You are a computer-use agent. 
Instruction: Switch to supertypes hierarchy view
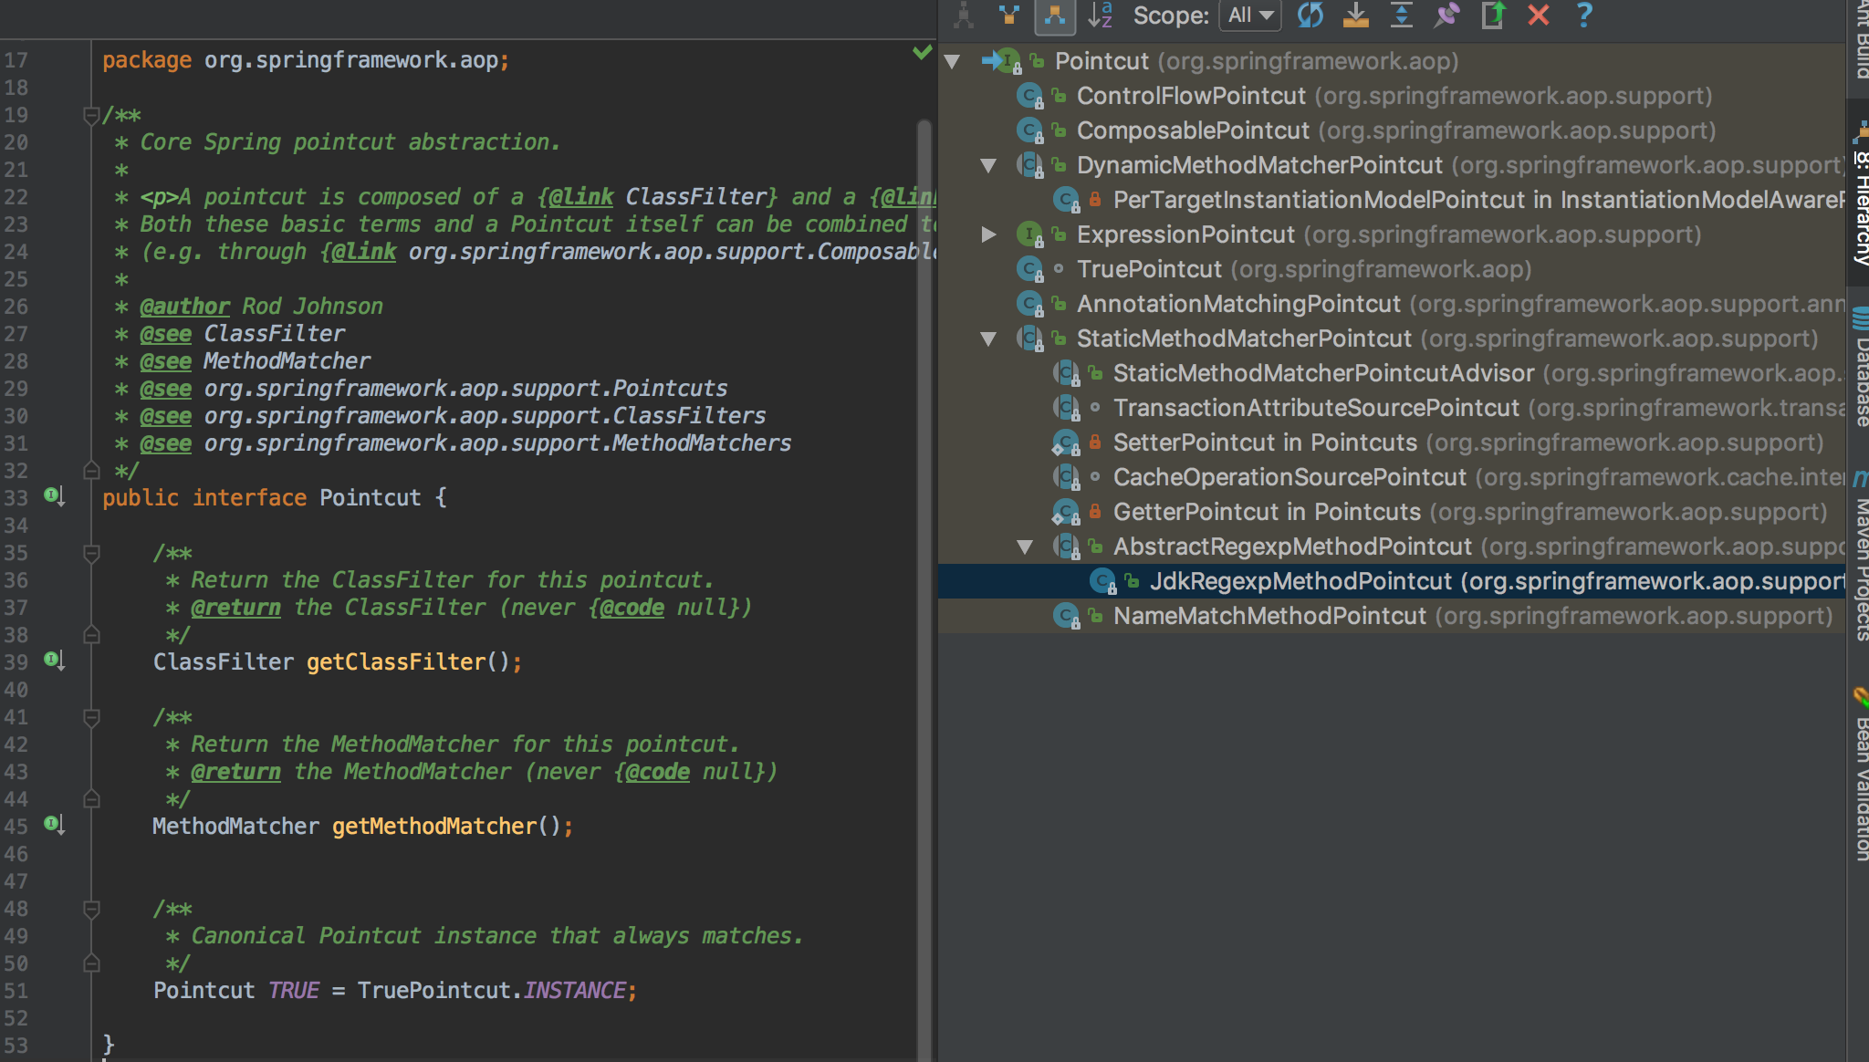[1008, 15]
